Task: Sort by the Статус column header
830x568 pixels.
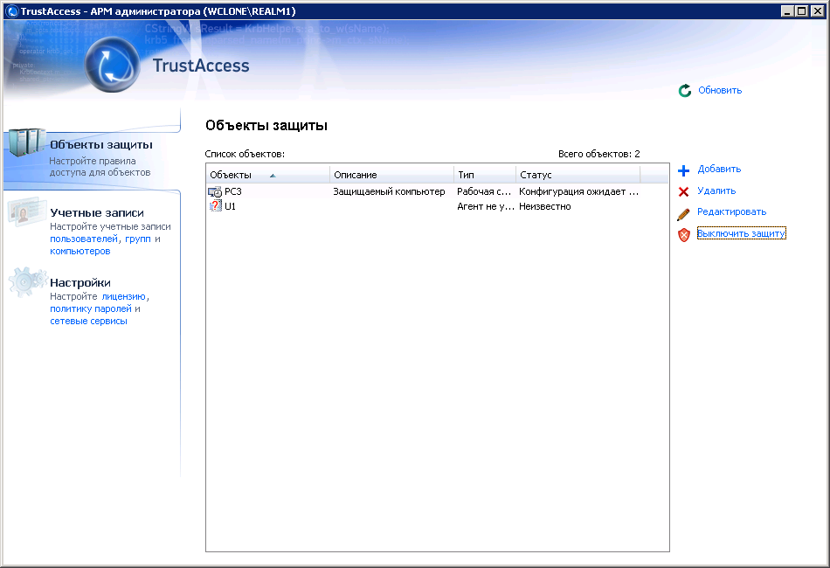Action: [578, 175]
